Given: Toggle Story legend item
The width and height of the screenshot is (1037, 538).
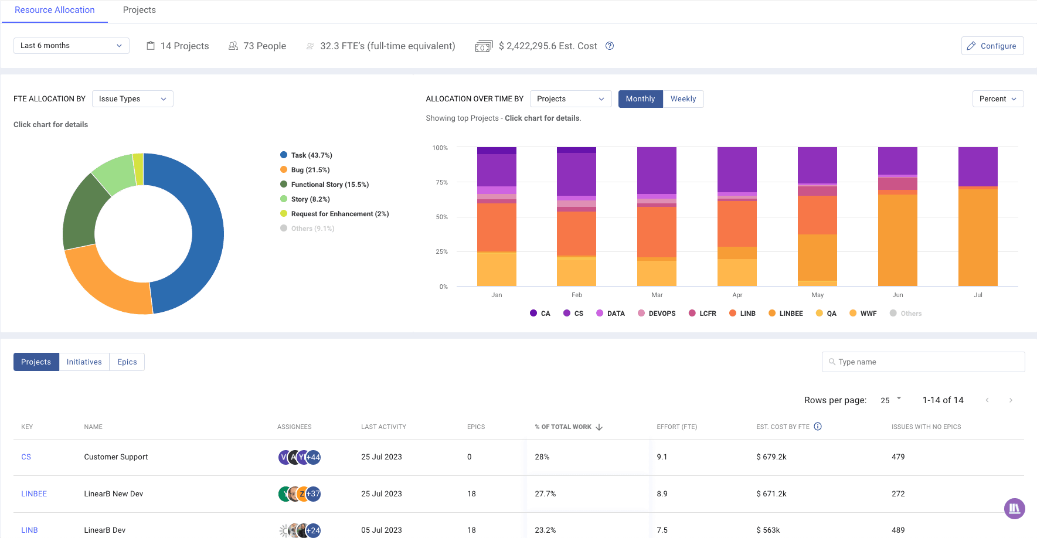Looking at the screenshot, I should point(305,199).
